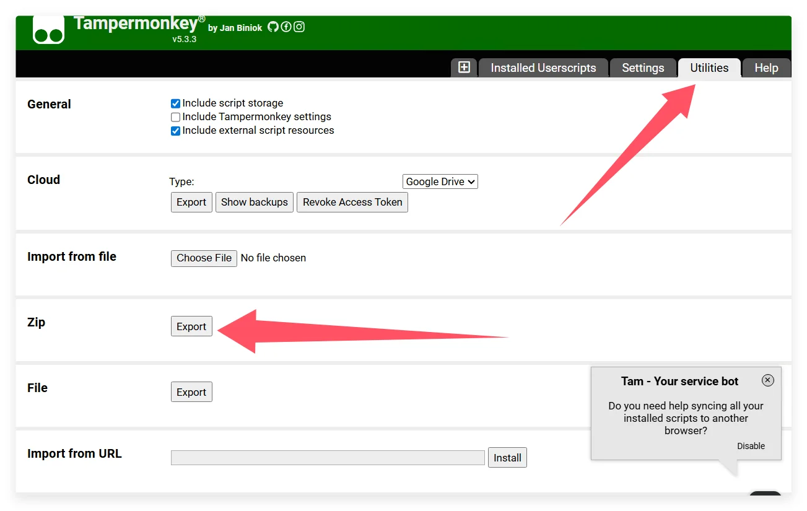Viewport: 807px width, 511px height.
Task: Open the GitHub icon link in header
Action: pos(273,27)
